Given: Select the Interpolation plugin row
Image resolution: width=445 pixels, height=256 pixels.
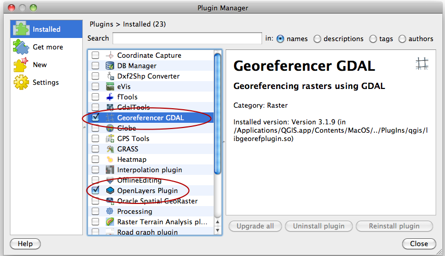Looking at the screenshot, I should [151, 170].
